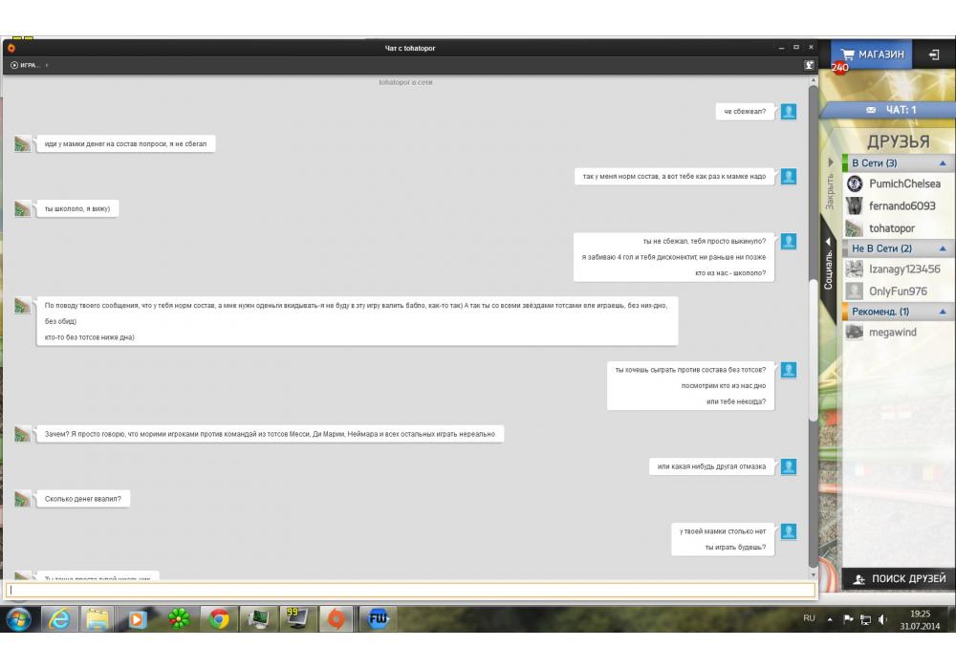Click the Закрыть side label
Screen dimensions: 956x669
point(829,191)
